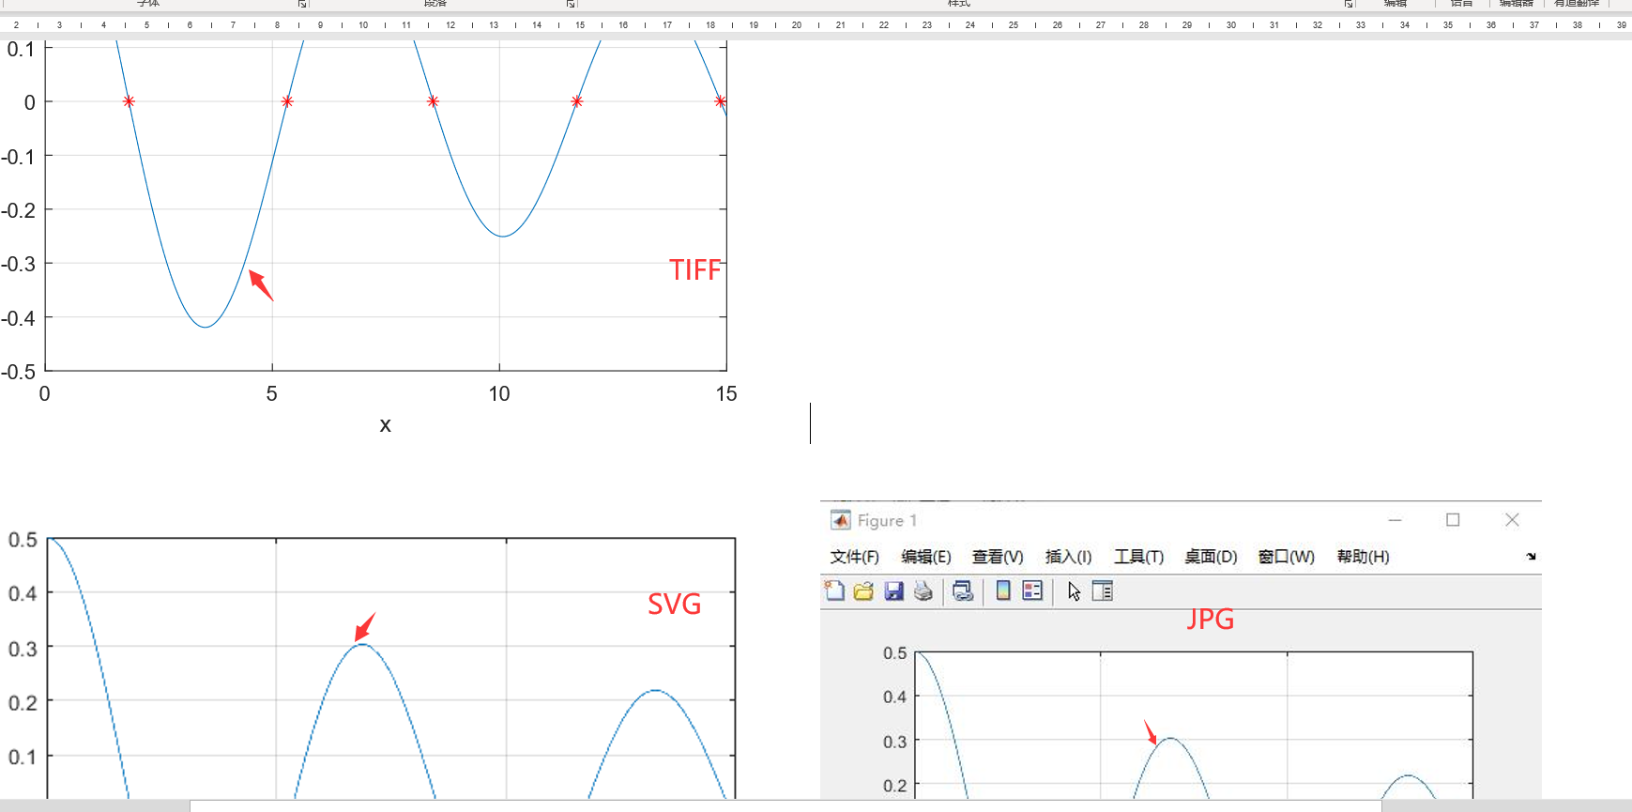Select the TIFF plot image in the document
Viewport: 1632px width, 812px height.
(369, 237)
